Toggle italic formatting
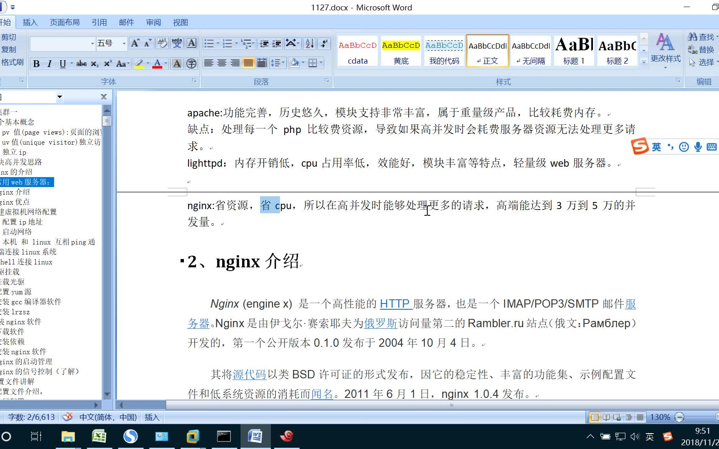 [x=50, y=63]
